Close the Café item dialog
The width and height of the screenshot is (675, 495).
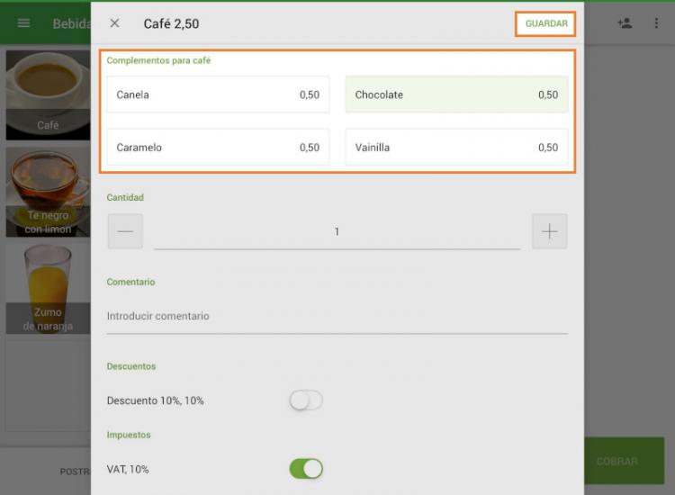[x=114, y=23]
